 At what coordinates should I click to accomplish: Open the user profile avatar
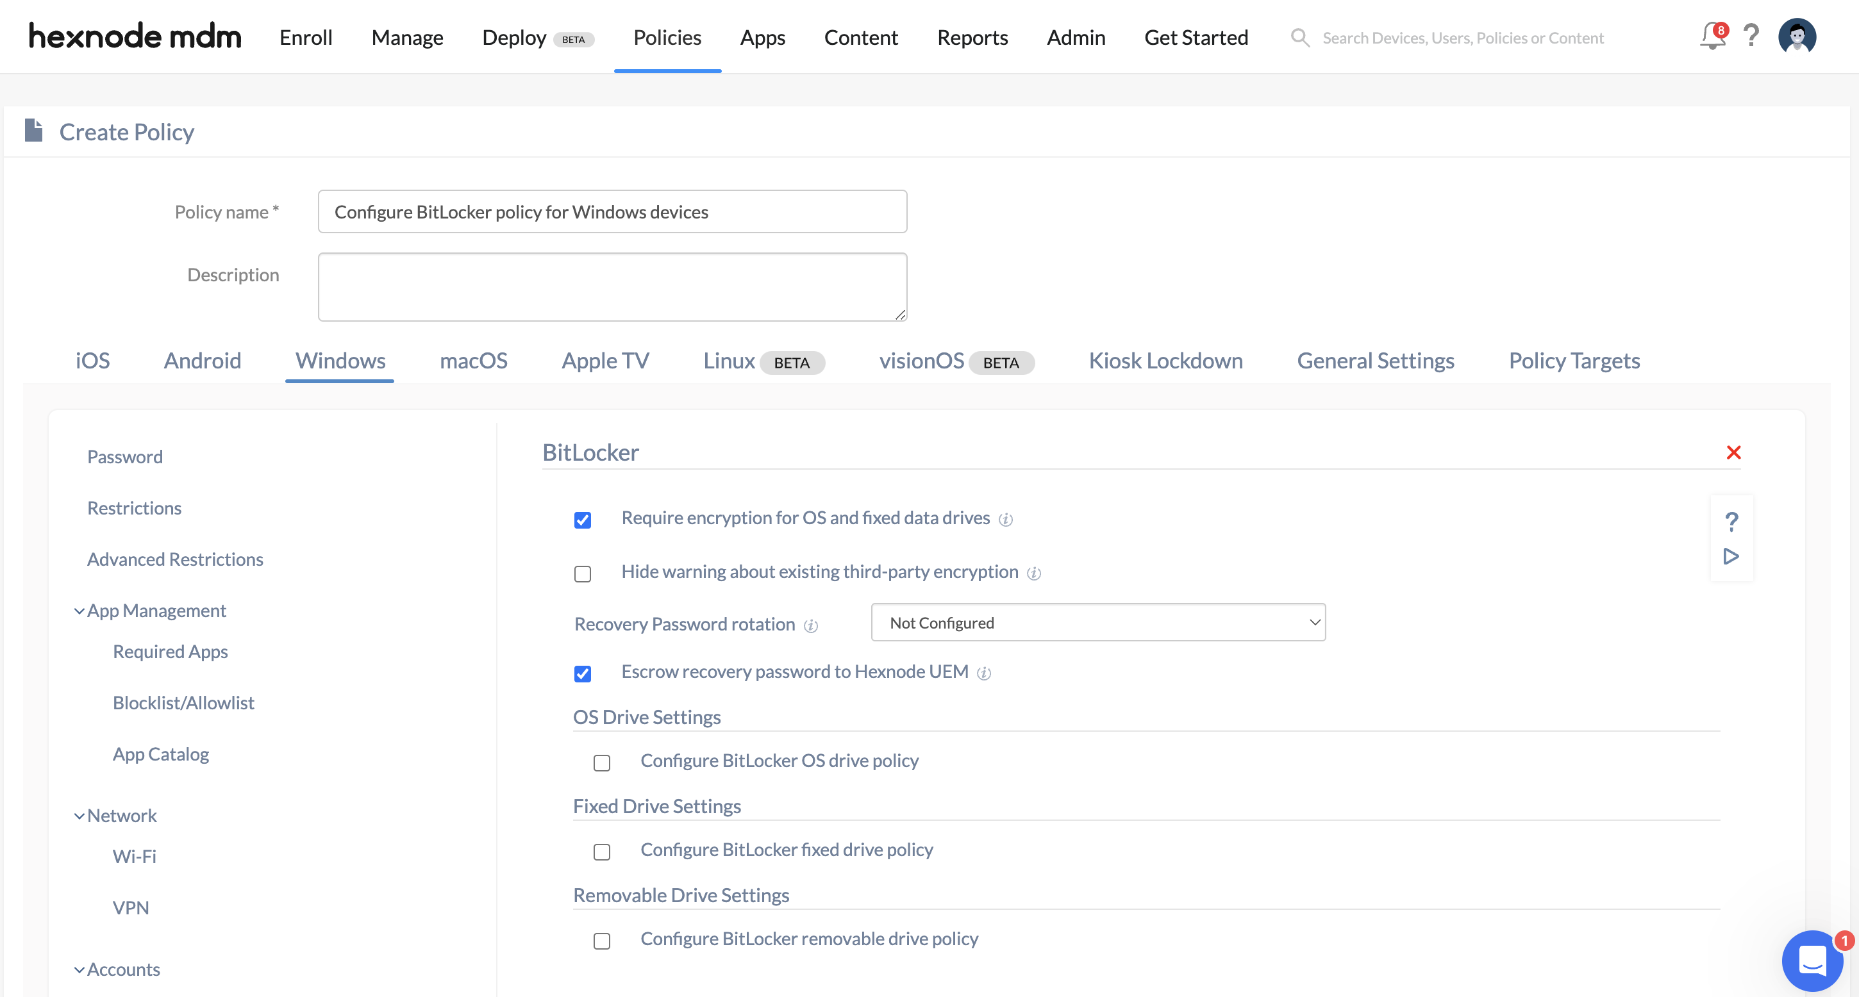pos(1797,36)
